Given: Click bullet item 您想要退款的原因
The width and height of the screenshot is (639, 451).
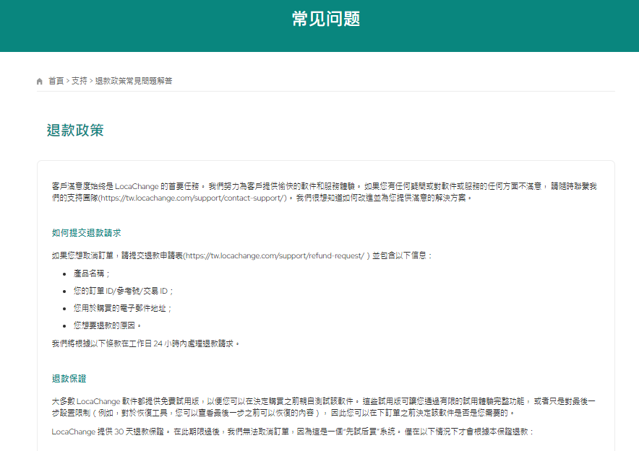Looking at the screenshot, I should [107, 325].
